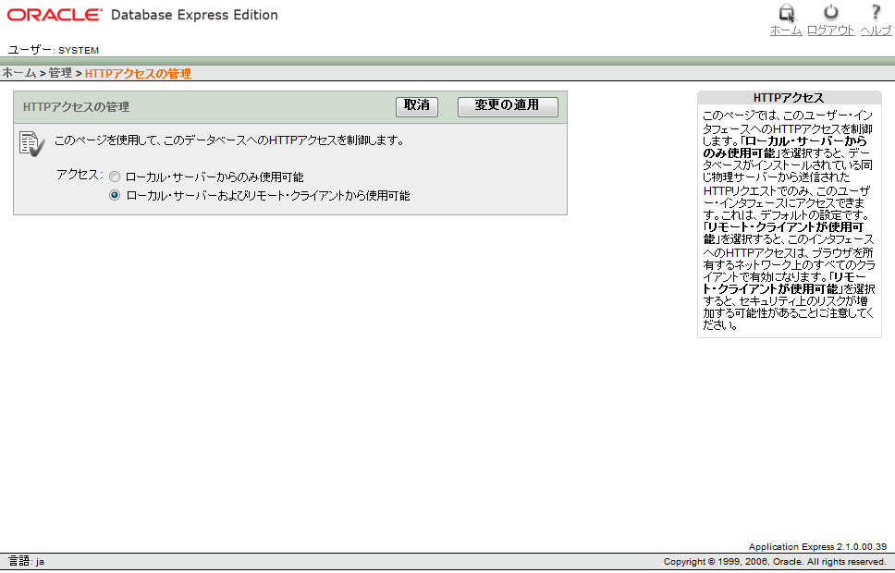Click the HTTPアクセス help panel title
This screenshot has height=573, width=895.
(x=789, y=98)
